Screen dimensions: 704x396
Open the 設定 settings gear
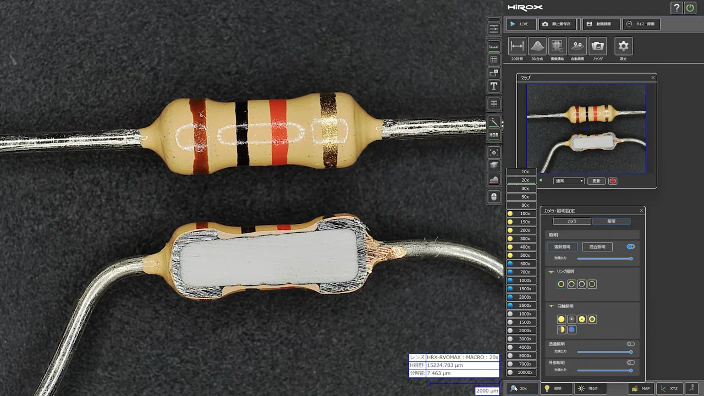click(623, 46)
